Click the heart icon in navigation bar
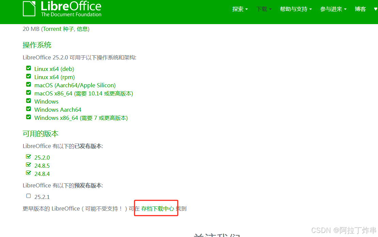 [376, 9]
